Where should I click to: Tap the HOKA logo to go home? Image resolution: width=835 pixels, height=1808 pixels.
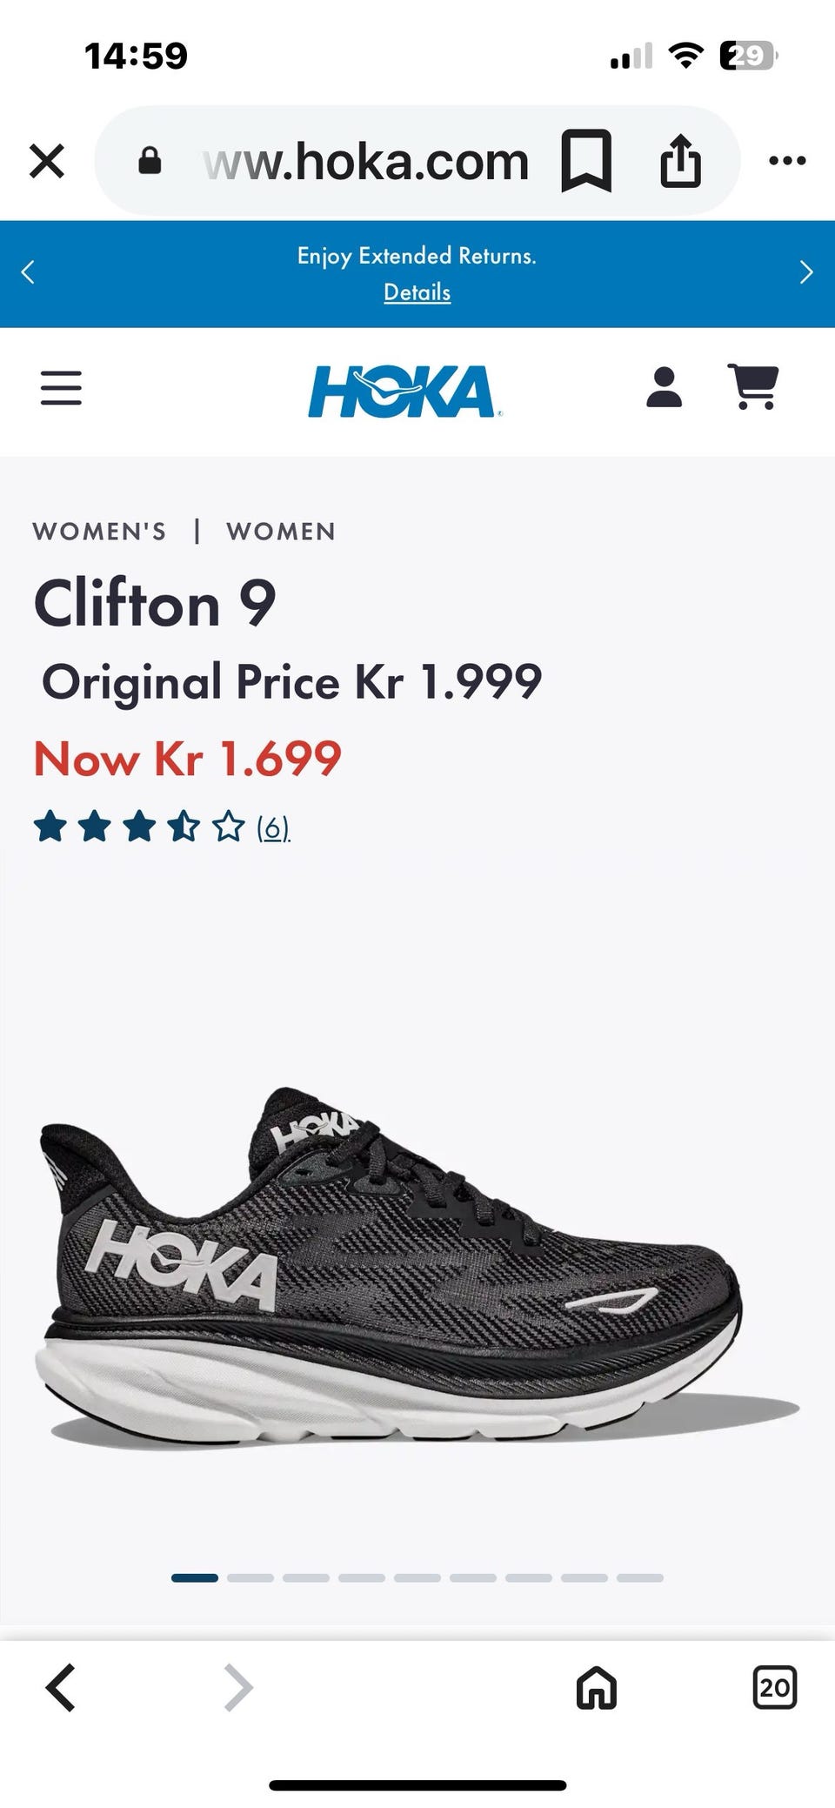click(404, 391)
